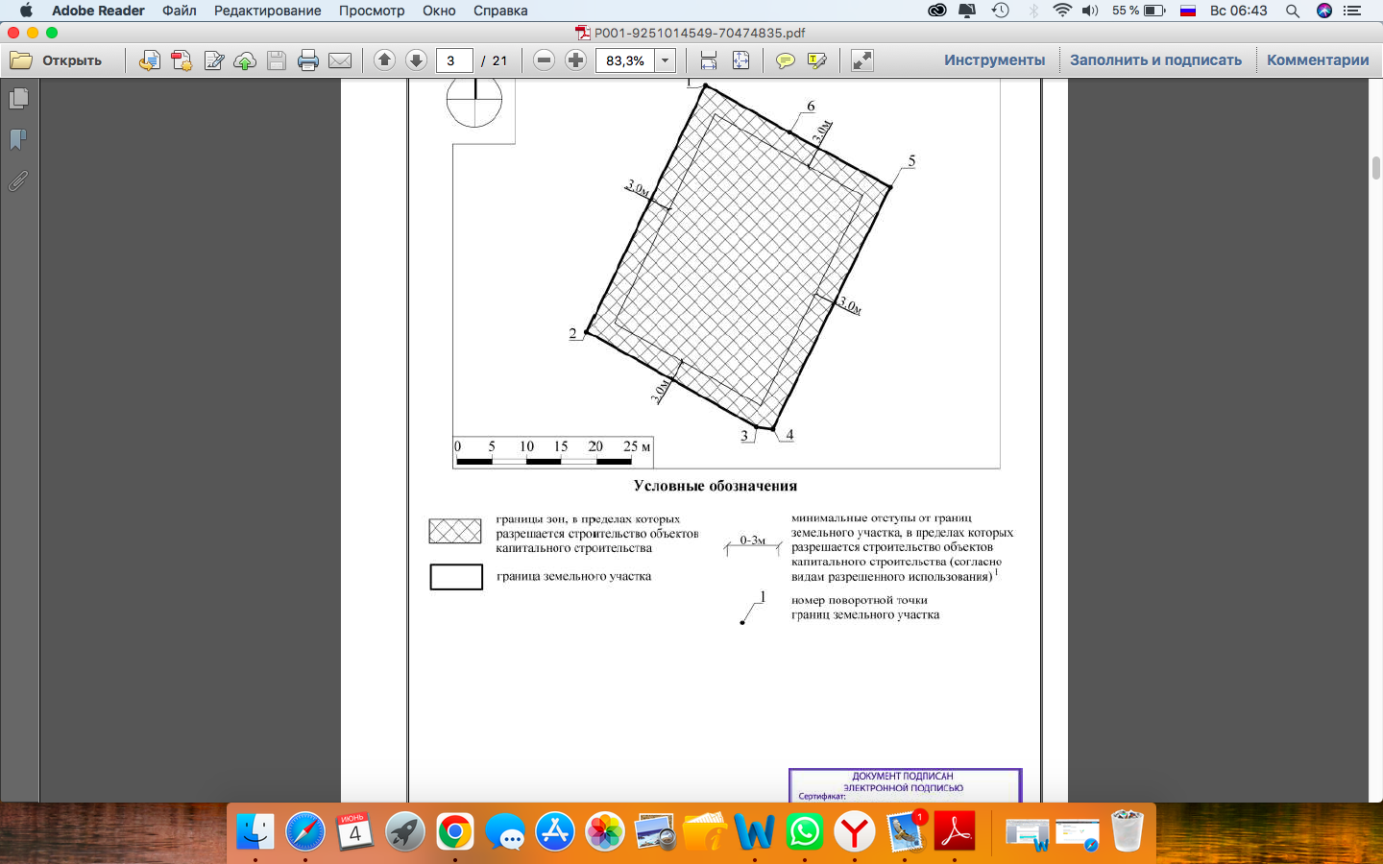Image resolution: width=1383 pixels, height=864 pixels.
Task: Open Yandex Browser from the Dock
Action: pyautogui.click(x=855, y=831)
